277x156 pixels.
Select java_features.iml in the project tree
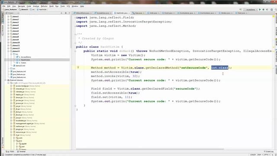[19, 71]
